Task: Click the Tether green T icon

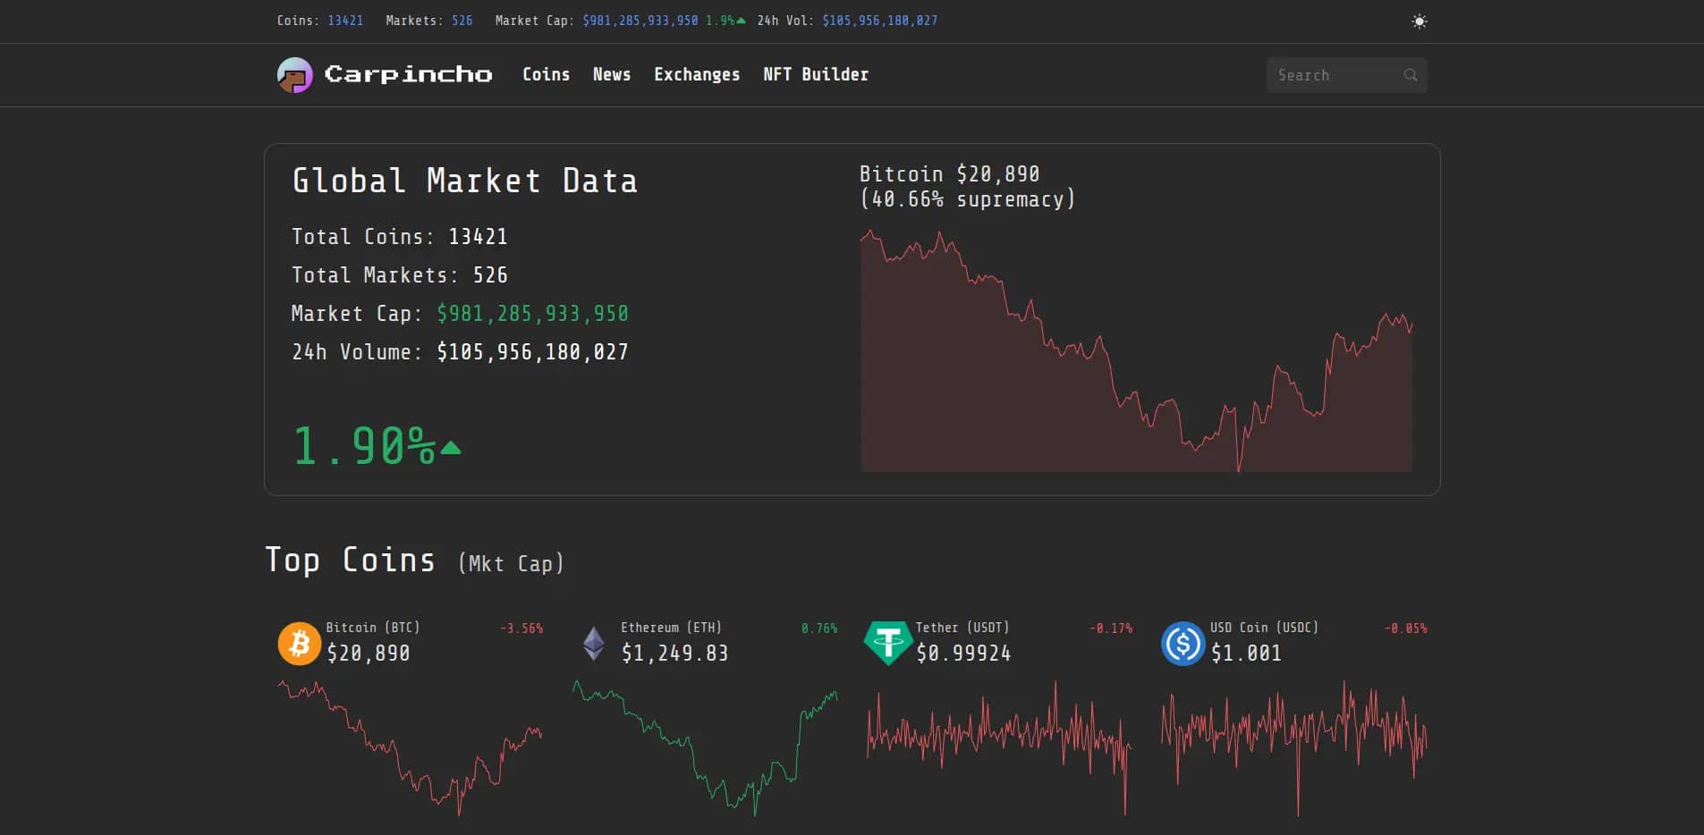Action: (x=887, y=644)
